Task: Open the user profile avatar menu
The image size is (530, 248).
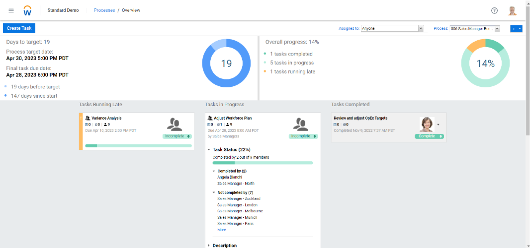Action: 512,10
